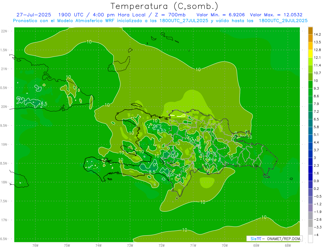
Task: Click the -1.2 value on the color legend
Action: coord(317,204)
